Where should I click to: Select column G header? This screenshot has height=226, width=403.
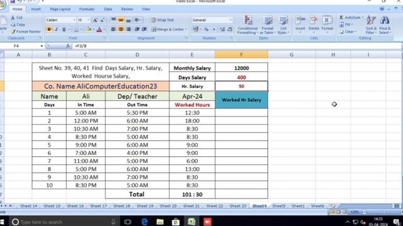point(292,55)
